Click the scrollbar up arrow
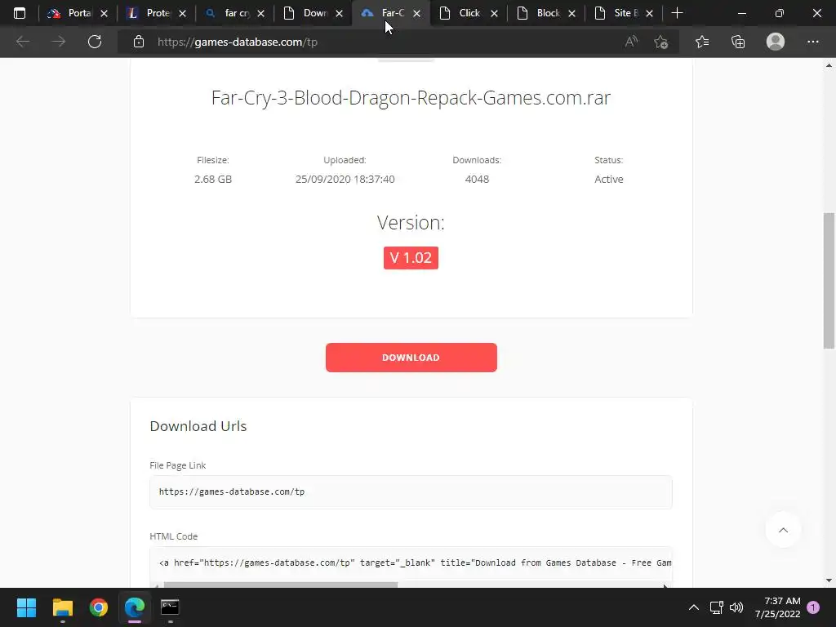Viewport: 836px width, 627px height. (x=829, y=65)
